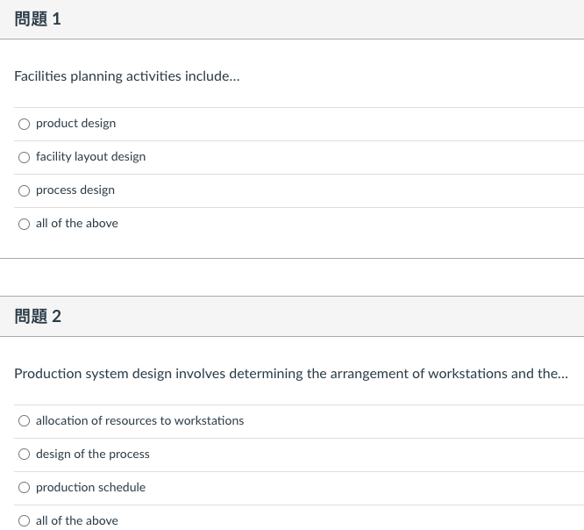Click the 'product design' answer label text
Screen dimensions: 584x530
(75, 124)
